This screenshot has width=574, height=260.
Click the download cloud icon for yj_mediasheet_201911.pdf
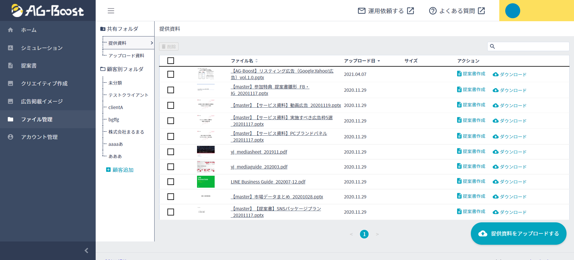(495, 152)
